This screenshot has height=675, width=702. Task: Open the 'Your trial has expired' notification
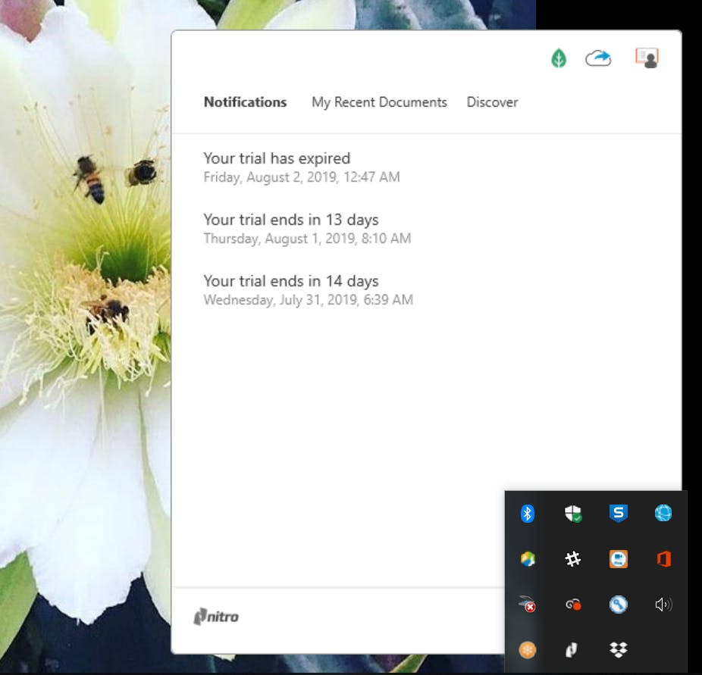point(277,159)
